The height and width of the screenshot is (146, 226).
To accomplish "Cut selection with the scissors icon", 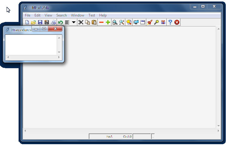I will coord(81,22).
